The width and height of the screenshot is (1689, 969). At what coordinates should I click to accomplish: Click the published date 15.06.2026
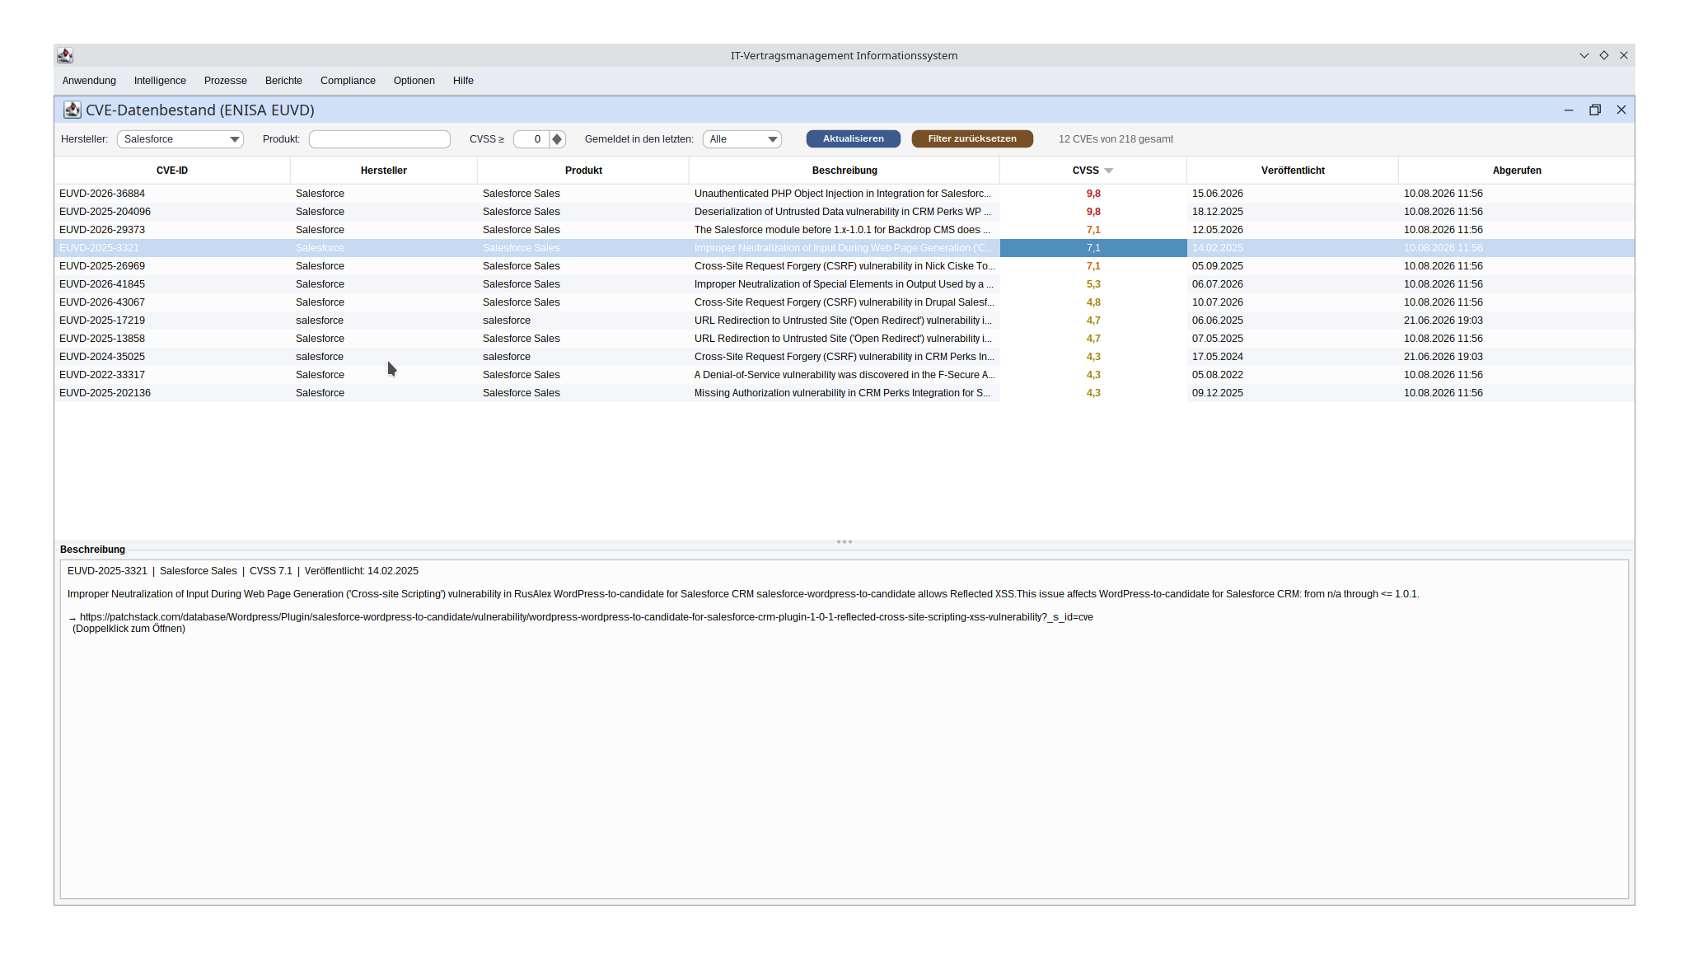click(1218, 194)
